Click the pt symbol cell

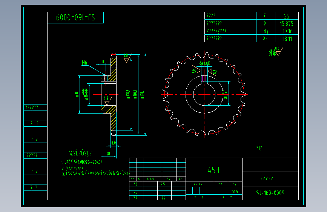point(265,38)
